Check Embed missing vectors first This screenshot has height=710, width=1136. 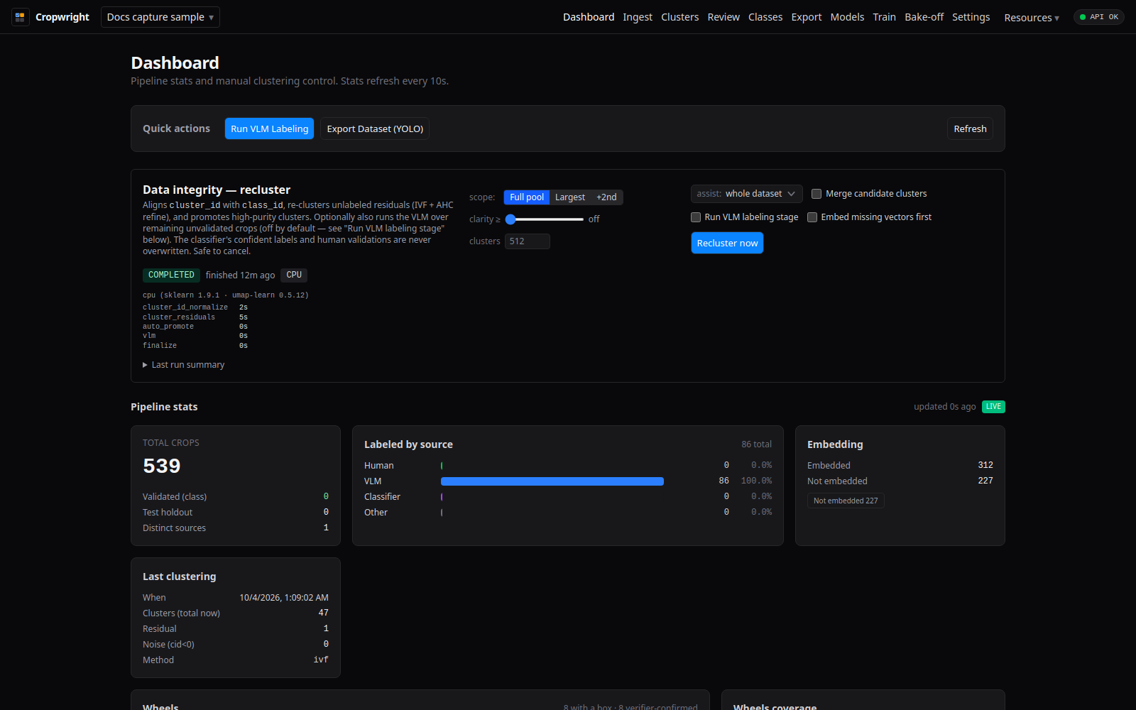[812, 217]
